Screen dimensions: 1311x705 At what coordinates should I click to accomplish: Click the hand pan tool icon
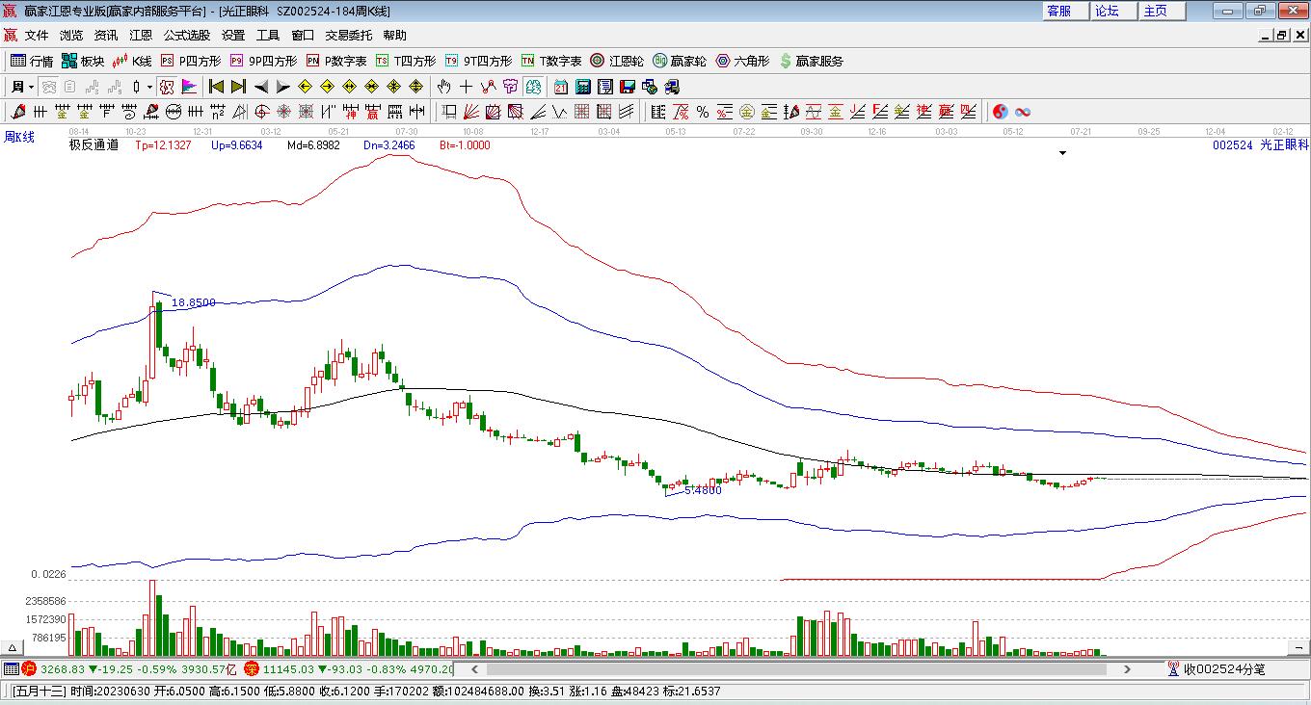[444, 87]
